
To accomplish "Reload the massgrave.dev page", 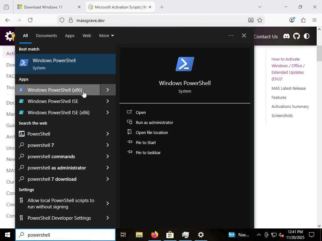I will 30,20.
